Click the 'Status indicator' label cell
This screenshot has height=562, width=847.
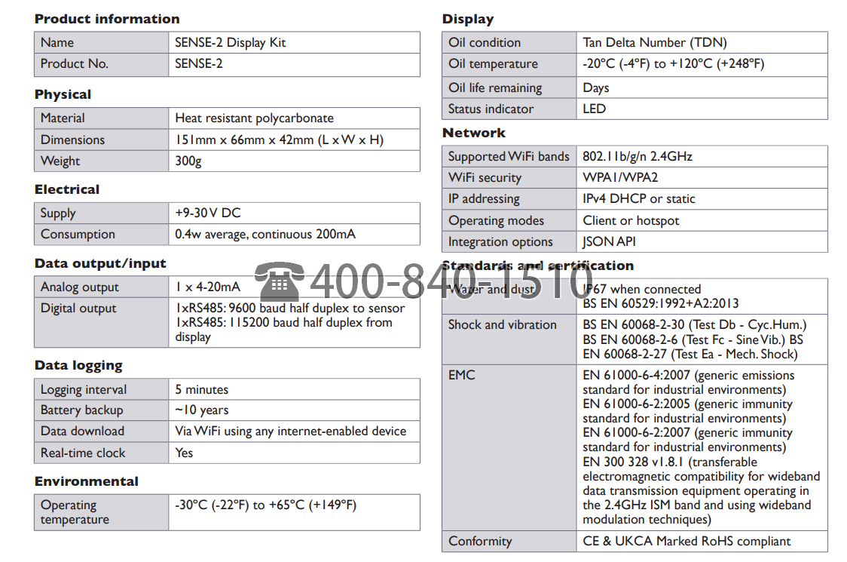pos(509,109)
